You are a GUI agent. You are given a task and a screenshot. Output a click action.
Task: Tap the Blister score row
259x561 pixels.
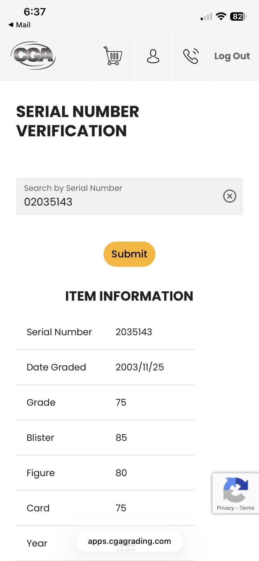pos(105,438)
